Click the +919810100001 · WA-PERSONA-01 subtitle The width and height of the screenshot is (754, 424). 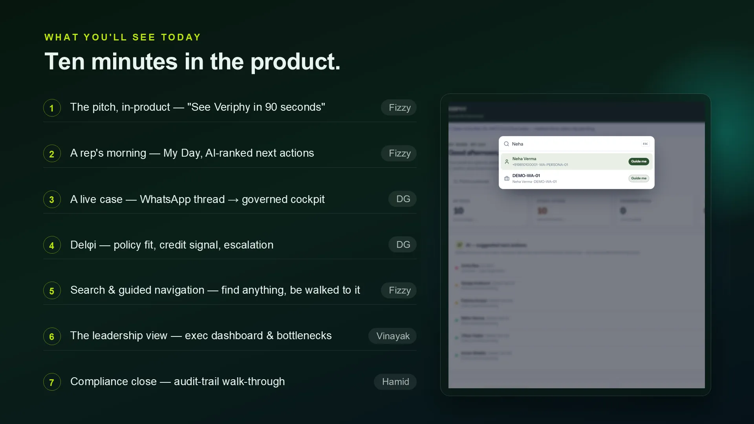pos(540,165)
